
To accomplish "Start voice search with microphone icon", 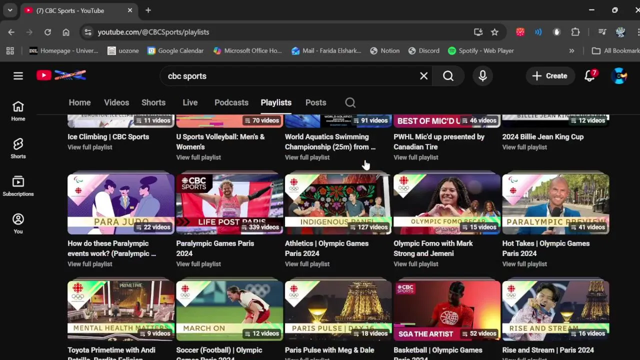I will pos(482,76).
